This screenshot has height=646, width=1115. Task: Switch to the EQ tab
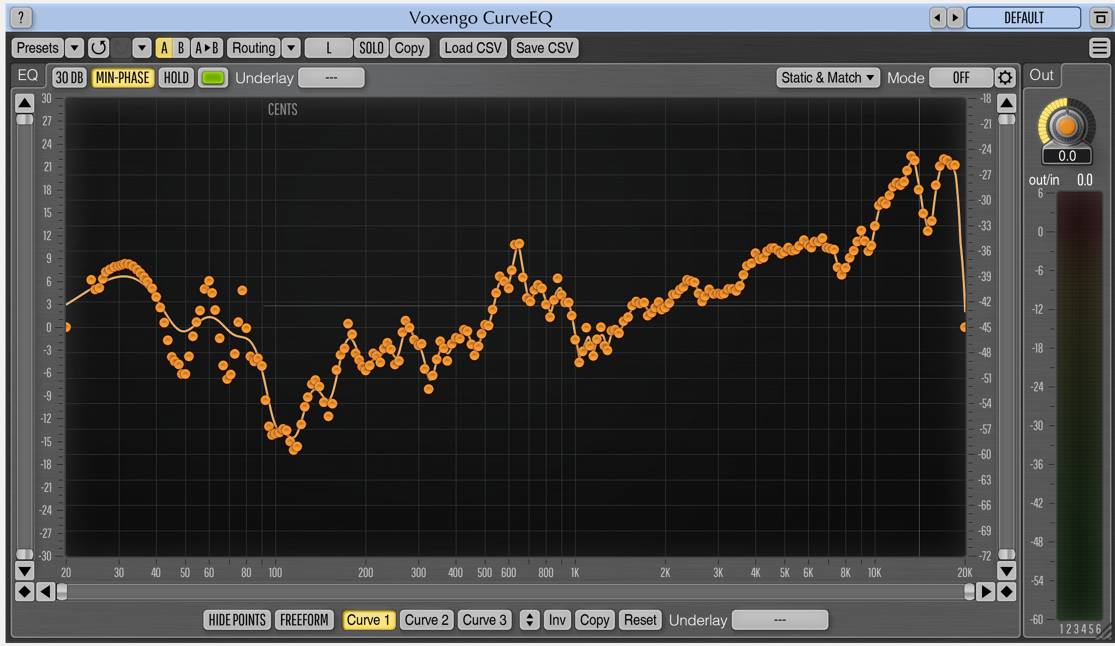pyautogui.click(x=28, y=75)
